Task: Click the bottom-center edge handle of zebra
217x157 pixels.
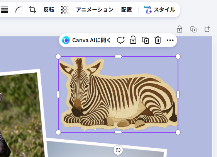Action: point(118,132)
